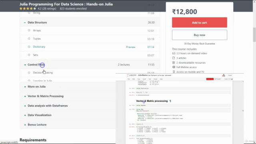This screenshot has height=144, width=256.
Task: Click the circle icon beside Sets
Action: 29,55
